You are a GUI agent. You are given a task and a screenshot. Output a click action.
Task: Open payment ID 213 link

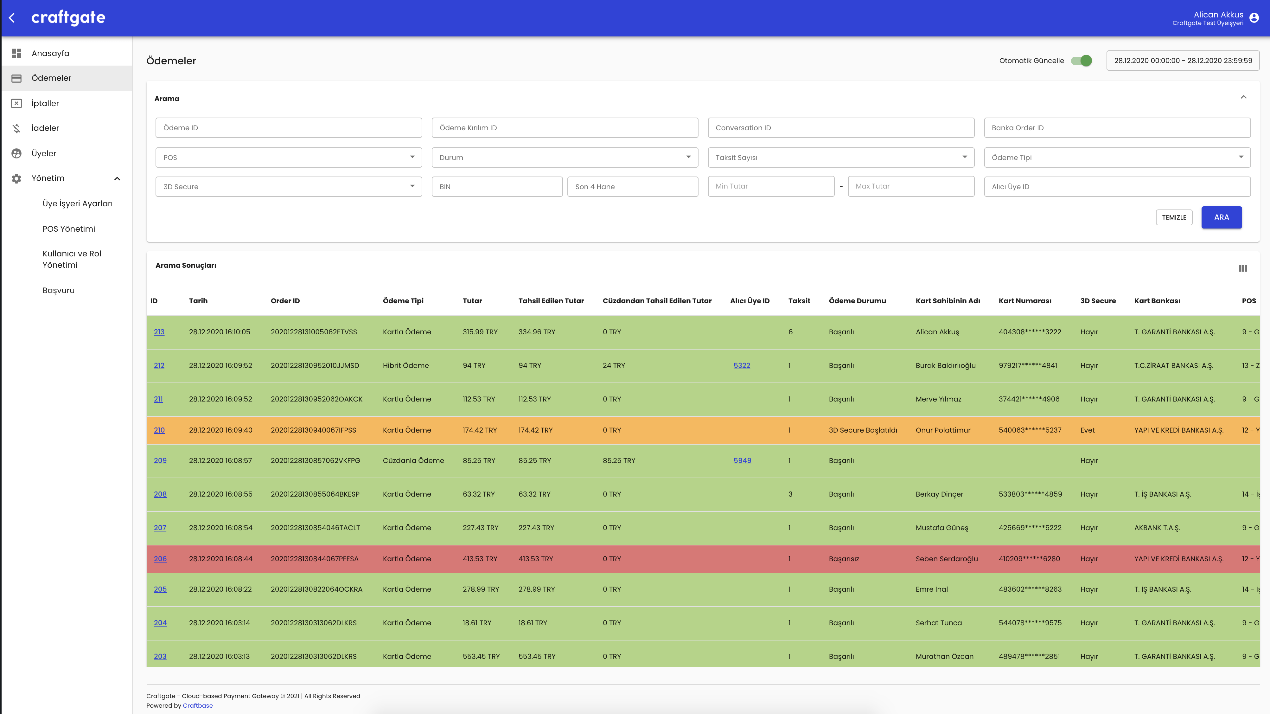(159, 332)
